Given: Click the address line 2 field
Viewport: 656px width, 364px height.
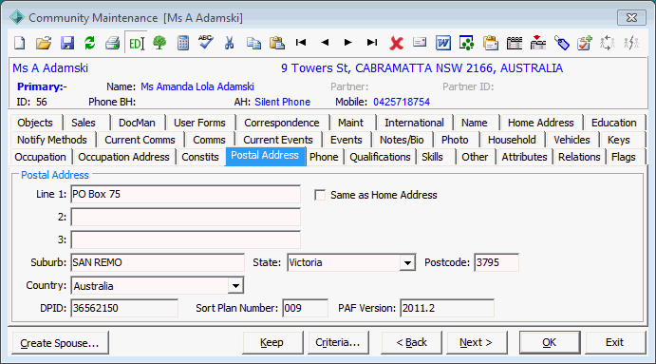Looking at the screenshot, I should [x=185, y=217].
